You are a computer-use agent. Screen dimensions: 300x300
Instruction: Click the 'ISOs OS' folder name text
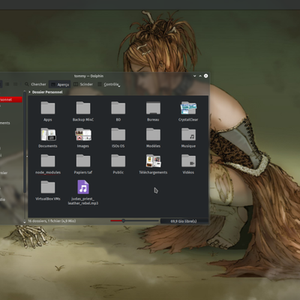point(118,146)
